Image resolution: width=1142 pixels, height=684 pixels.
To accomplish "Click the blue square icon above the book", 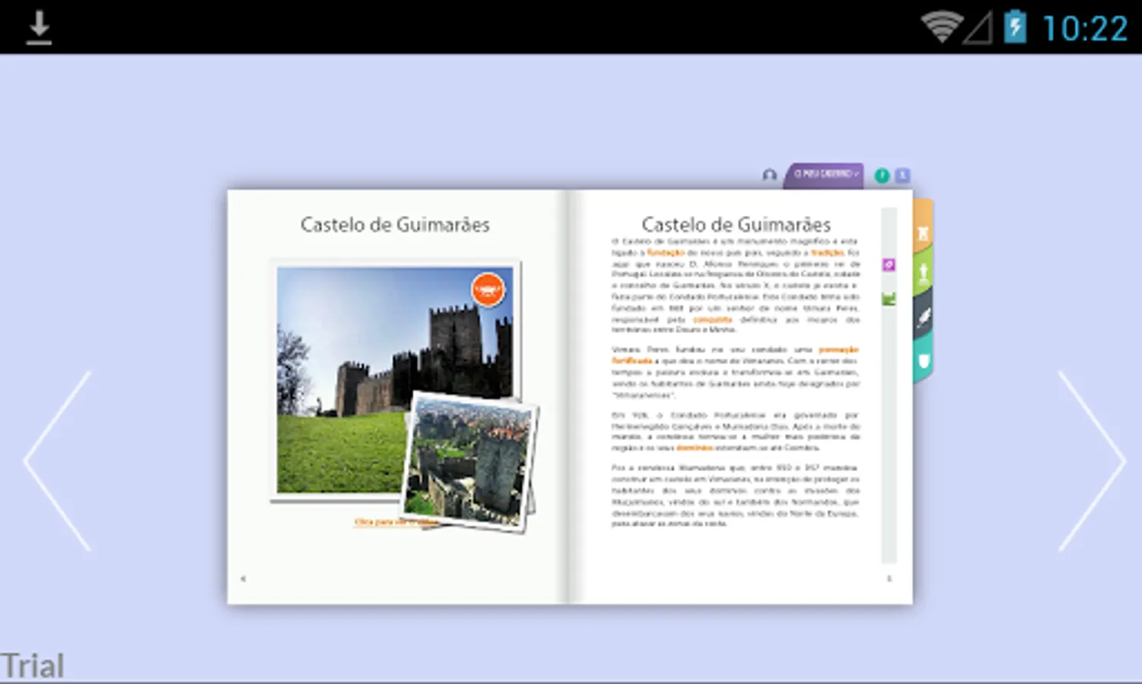I will tap(902, 176).
